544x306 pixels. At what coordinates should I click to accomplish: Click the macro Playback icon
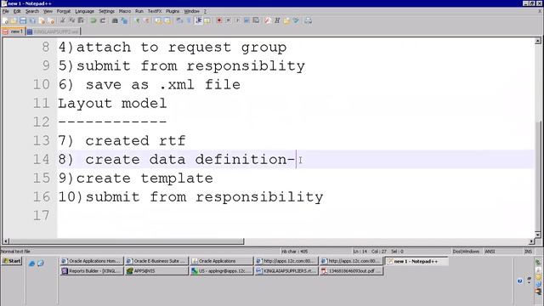[237, 20]
